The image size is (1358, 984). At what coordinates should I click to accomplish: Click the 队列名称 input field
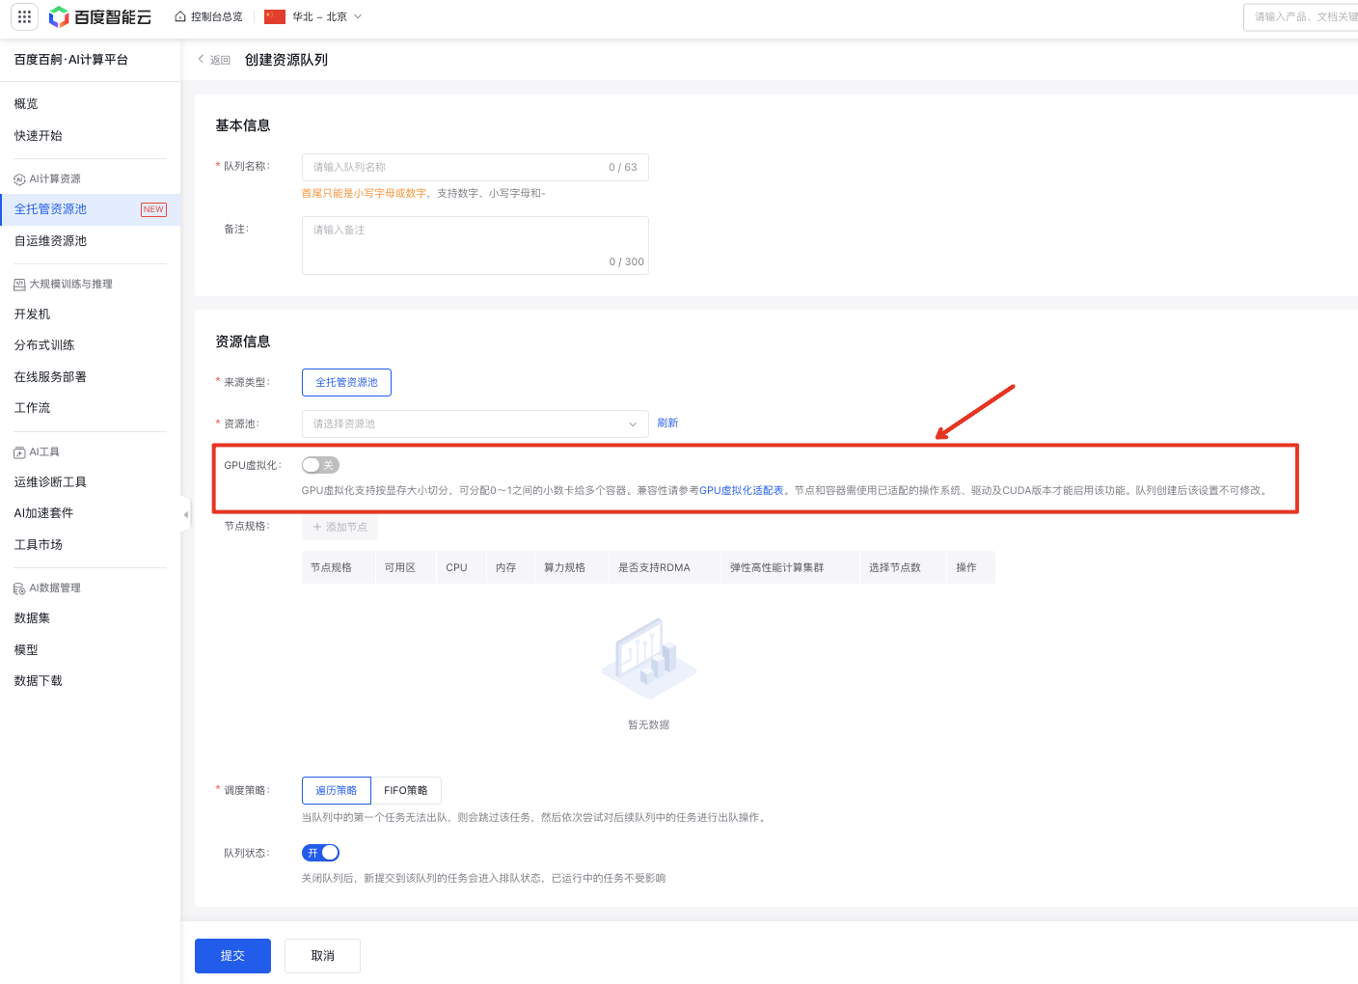(x=453, y=167)
